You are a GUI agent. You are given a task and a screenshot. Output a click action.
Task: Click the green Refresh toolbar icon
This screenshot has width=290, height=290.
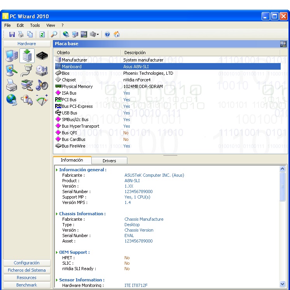42,35
